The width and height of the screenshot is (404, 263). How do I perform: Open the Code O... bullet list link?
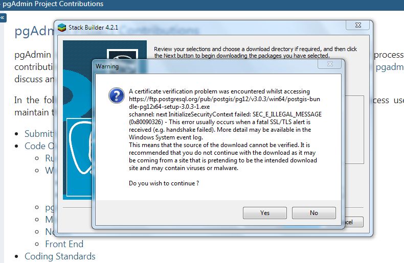tap(39, 146)
